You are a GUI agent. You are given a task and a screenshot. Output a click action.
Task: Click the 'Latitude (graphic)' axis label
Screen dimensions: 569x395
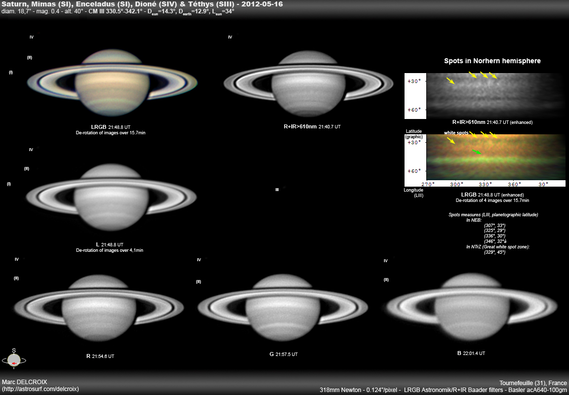click(x=413, y=134)
